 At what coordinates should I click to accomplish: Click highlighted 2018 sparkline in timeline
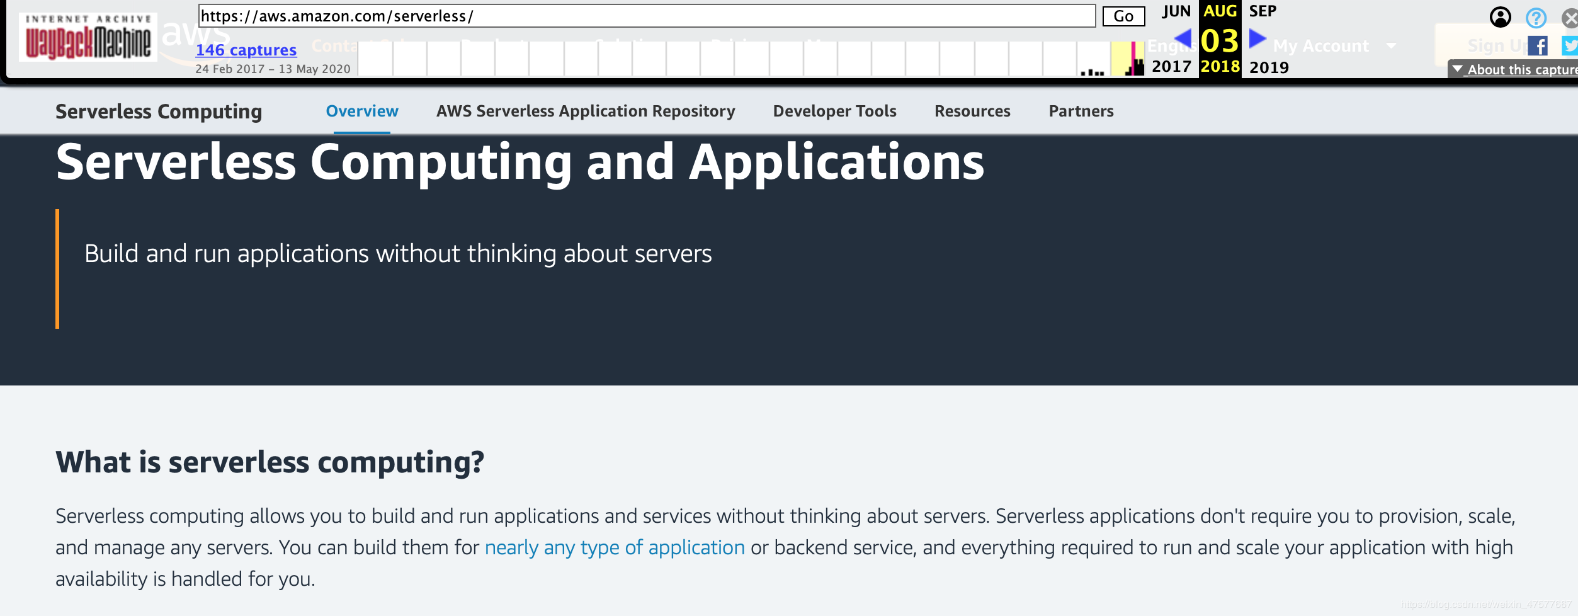(1127, 59)
